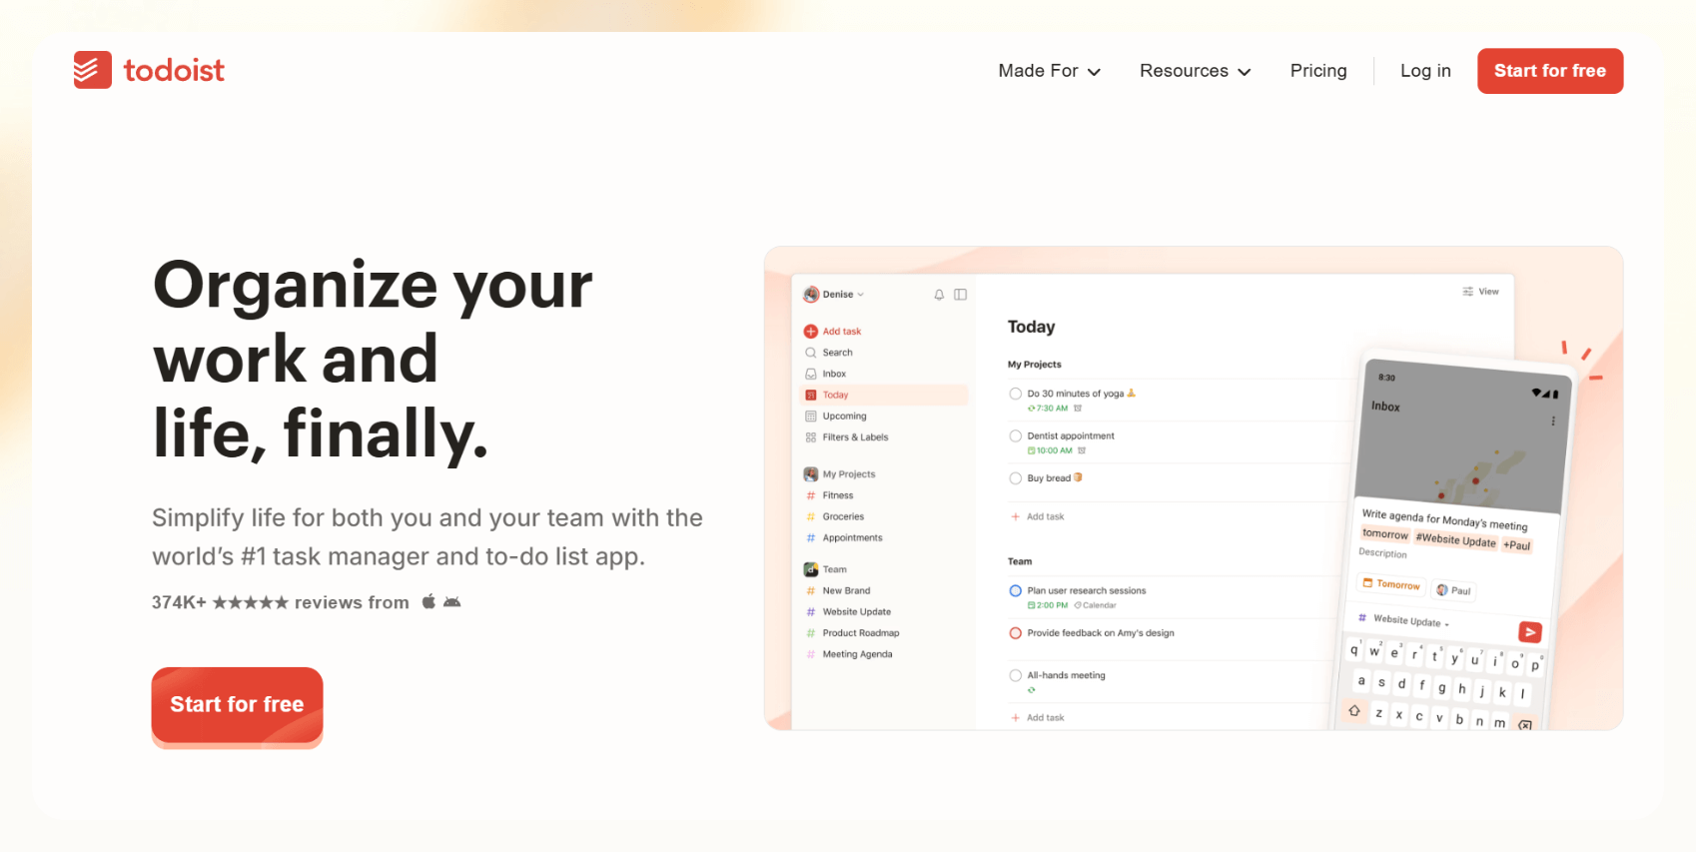
Task: Open the Inbox tray icon
Action: click(x=811, y=374)
